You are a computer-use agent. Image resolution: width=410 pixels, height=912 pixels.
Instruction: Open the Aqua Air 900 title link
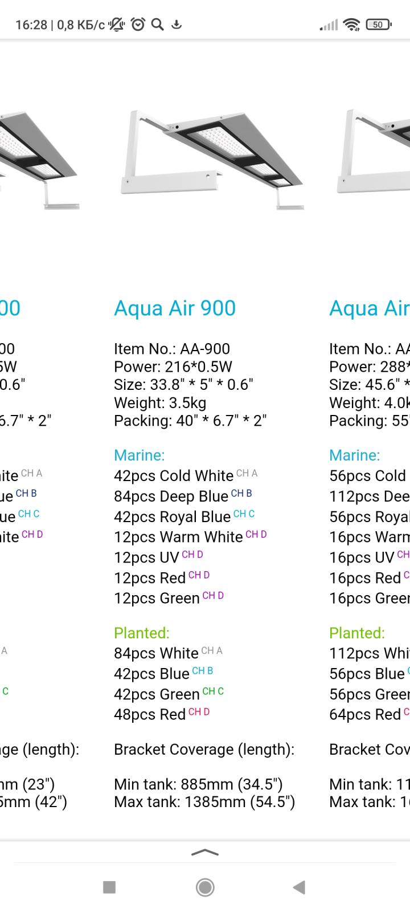point(175,308)
